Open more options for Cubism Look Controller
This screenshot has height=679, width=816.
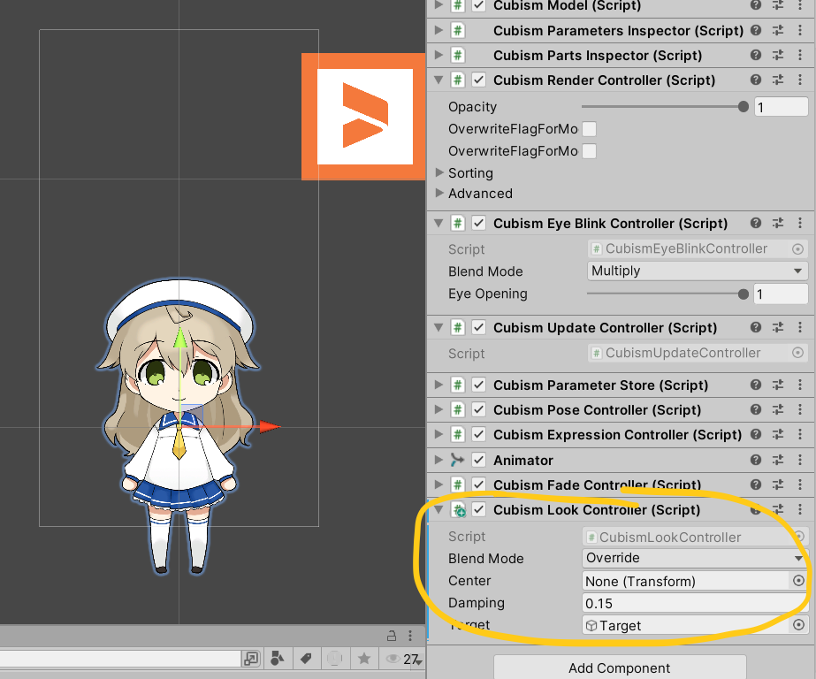tap(800, 509)
